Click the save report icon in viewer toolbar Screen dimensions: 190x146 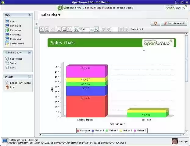click(42, 29)
